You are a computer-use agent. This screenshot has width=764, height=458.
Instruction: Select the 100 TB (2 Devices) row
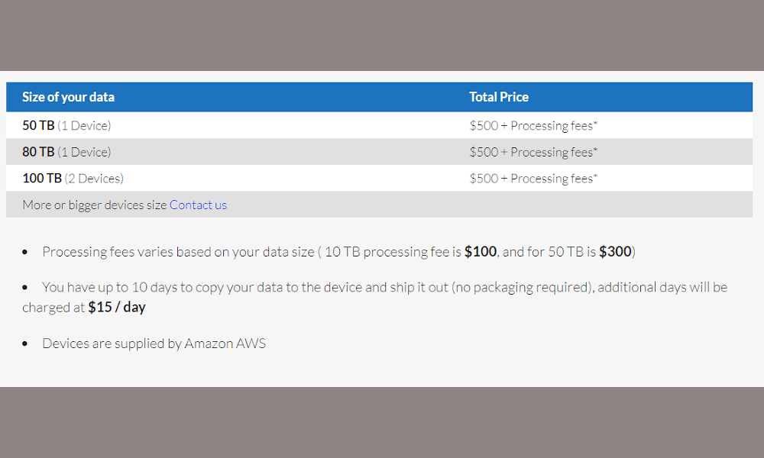pyautogui.click(x=379, y=178)
